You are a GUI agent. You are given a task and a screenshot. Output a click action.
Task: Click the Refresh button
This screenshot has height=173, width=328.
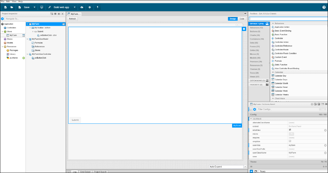click(x=72, y=19)
